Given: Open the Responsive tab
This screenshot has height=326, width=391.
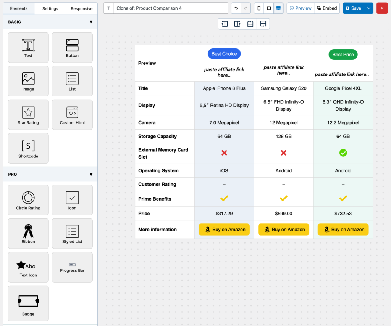Looking at the screenshot, I should [81, 8].
